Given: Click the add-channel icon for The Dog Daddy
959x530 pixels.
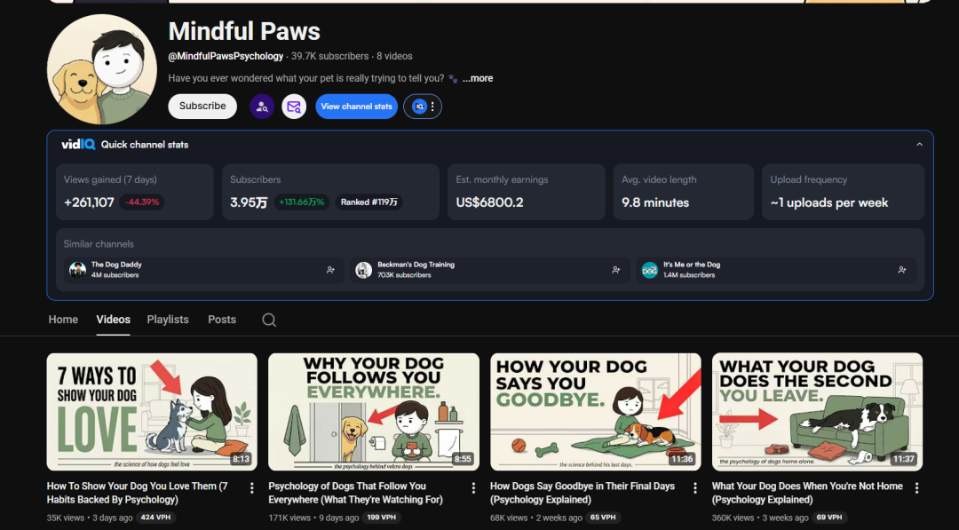Looking at the screenshot, I should pyautogui.click(x=330, y=270).
